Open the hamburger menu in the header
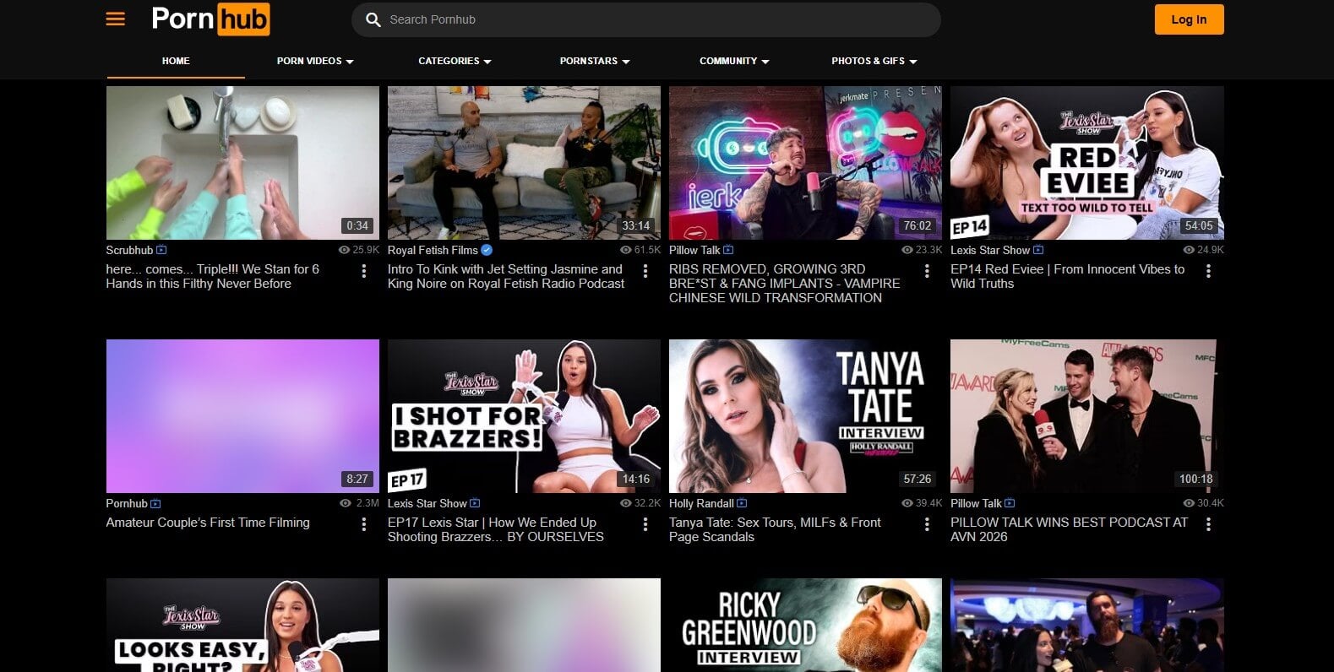1334x672 pixels. [116, 19]
